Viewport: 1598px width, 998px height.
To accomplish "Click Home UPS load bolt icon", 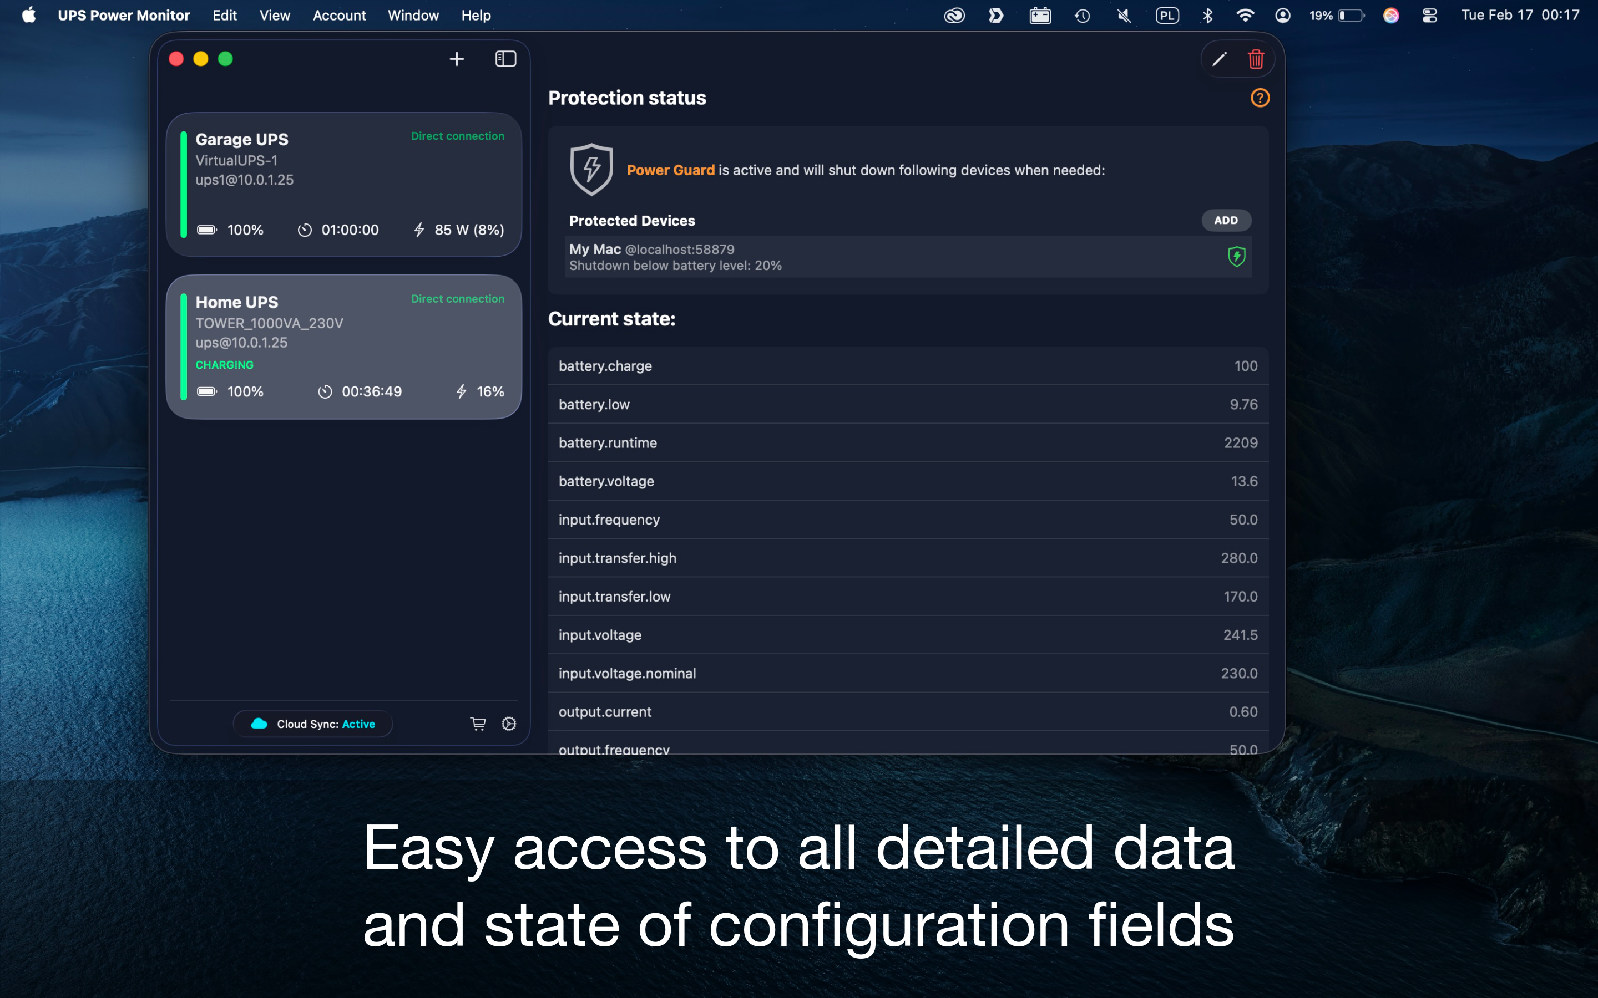I will pos(461,391).
